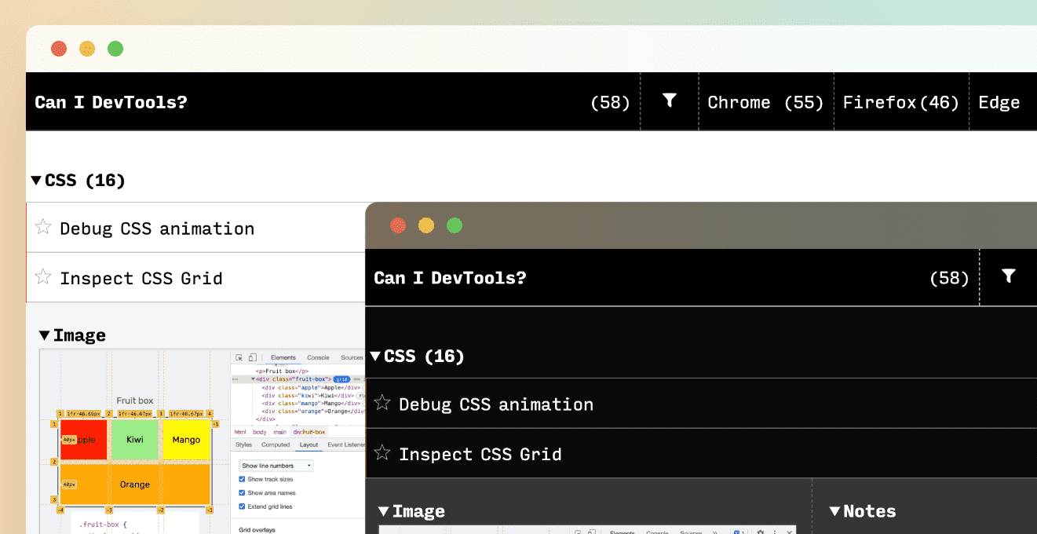Screen dimensions: 1037x534
Task: Click the green dot of the dark window
Action: click(455, 225)
